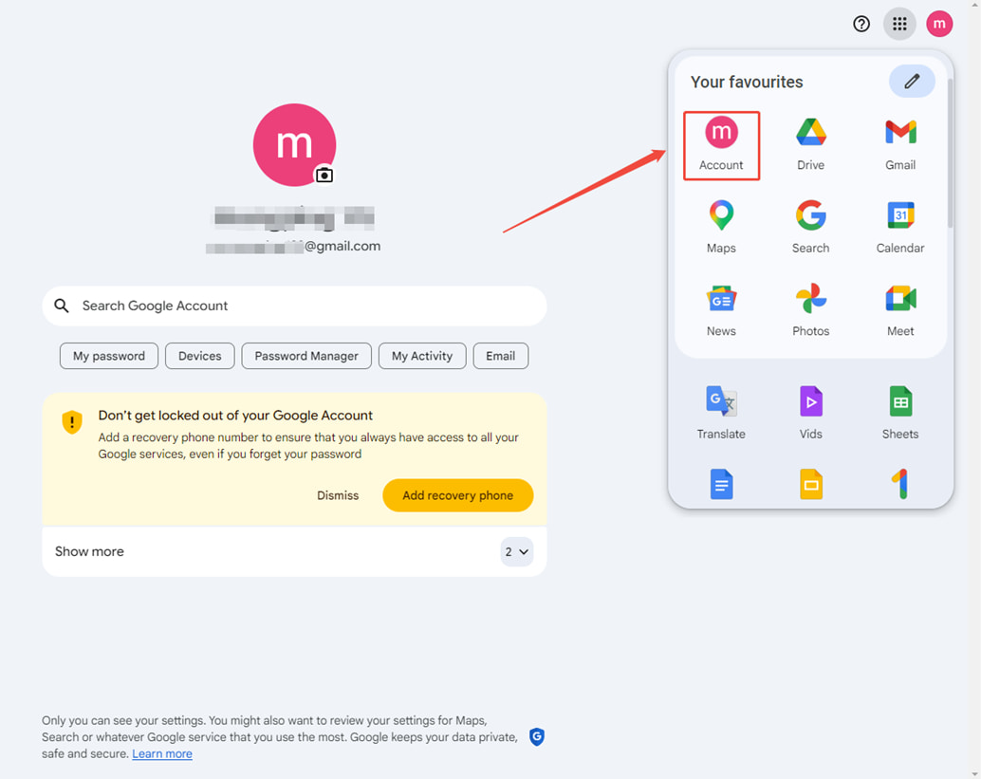Click Add recovery phone button
The width and height of the screenshot is (981, 779).
tap(458, 495)
